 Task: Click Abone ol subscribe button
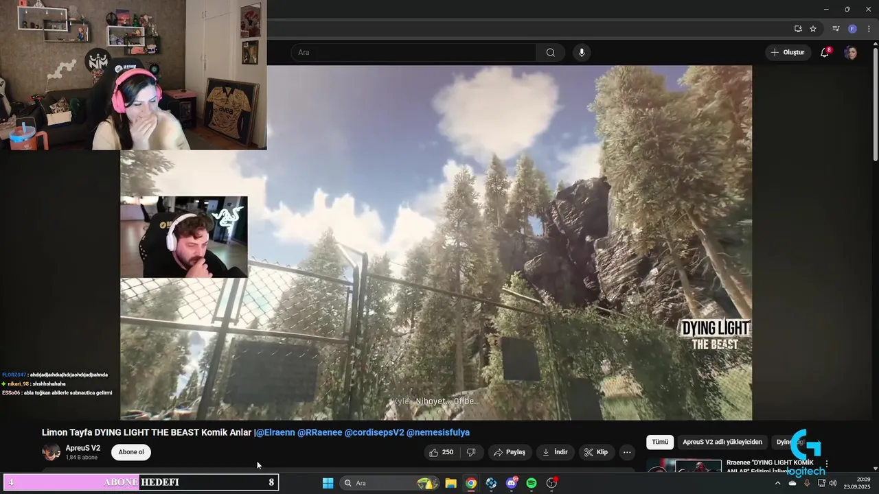point(131,452)
